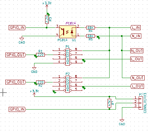Click the L_OUT label wired to P1
Screen dimensions: 151x132
137,59
